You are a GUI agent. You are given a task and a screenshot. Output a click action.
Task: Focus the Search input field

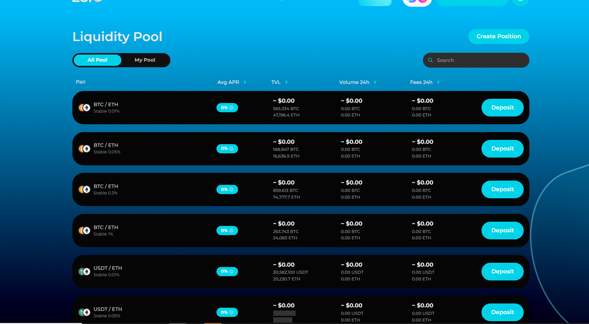pyautogui.click(x=479, y=60)
